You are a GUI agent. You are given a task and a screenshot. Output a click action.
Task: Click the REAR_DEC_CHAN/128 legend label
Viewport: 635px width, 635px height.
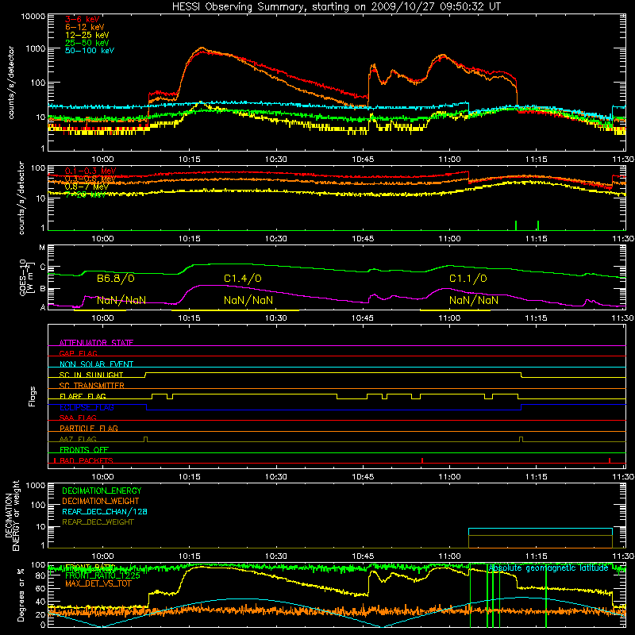(x=105, y=511)
